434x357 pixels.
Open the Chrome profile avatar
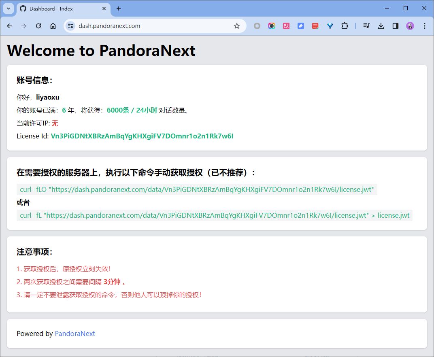coord(410,26)
